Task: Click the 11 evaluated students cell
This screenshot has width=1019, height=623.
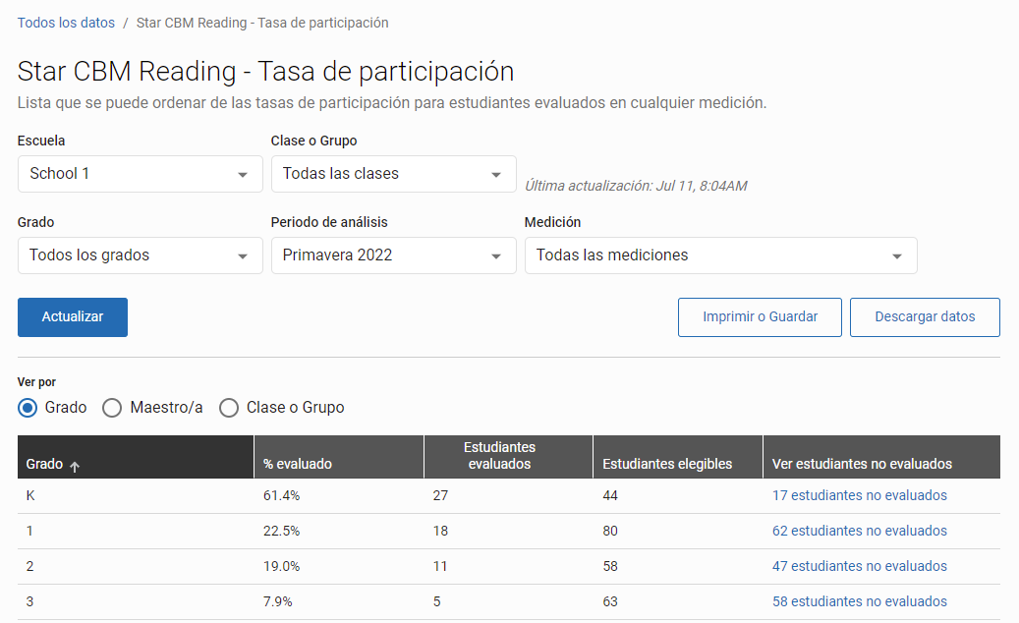Action: point(440,566)
